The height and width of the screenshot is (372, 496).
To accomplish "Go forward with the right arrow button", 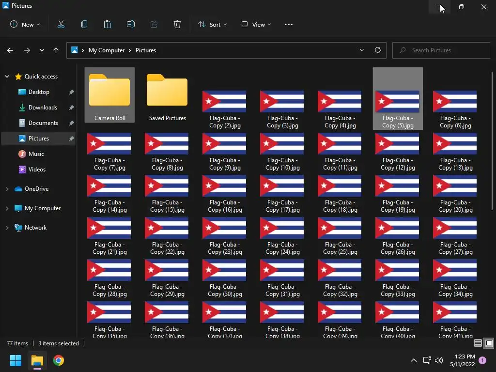I will [27, 50].
